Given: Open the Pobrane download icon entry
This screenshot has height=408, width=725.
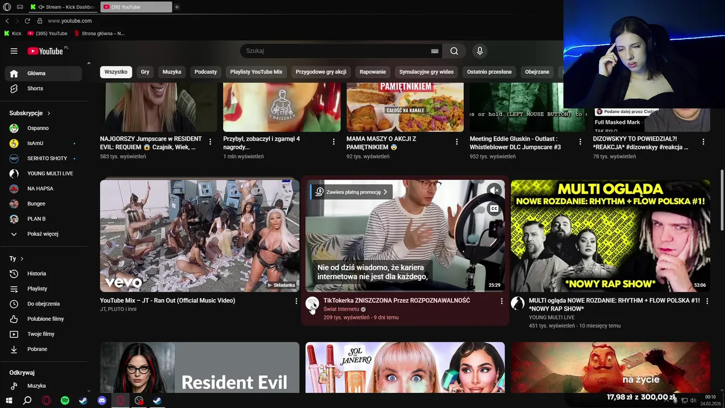Looking at the screenshot, I should point(14,349).
